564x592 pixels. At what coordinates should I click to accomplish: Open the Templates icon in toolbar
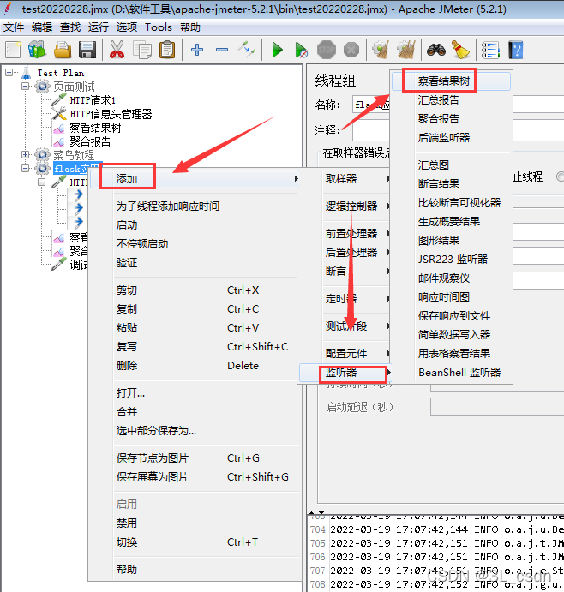(x=37, y=50)
